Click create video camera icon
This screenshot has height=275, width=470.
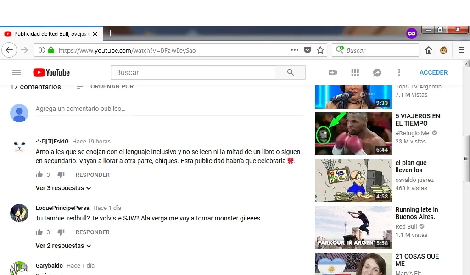333,72
